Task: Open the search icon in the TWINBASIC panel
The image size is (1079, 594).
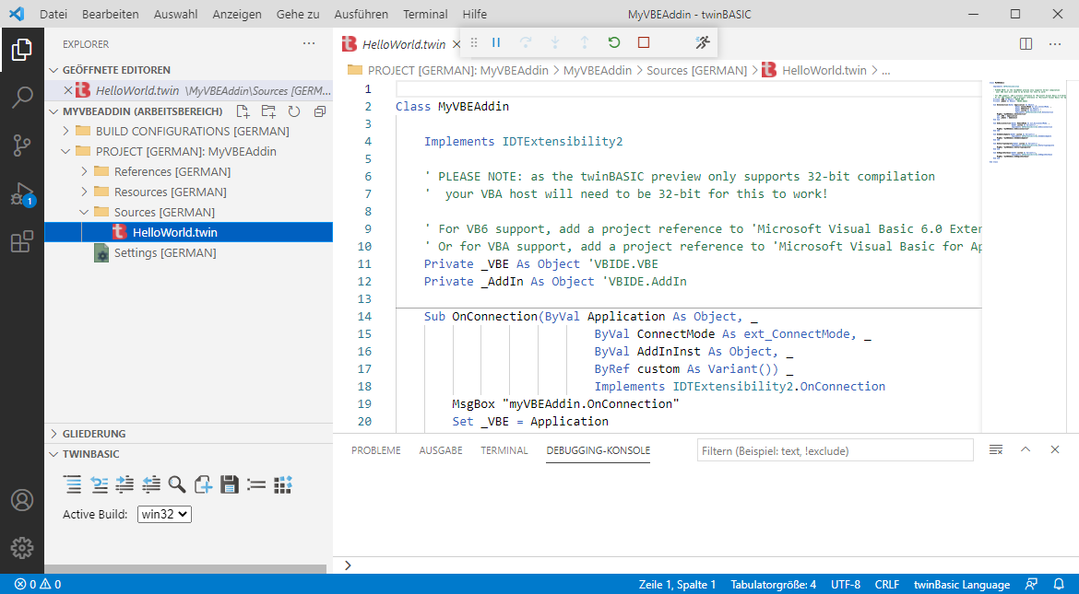Action: 176,483
